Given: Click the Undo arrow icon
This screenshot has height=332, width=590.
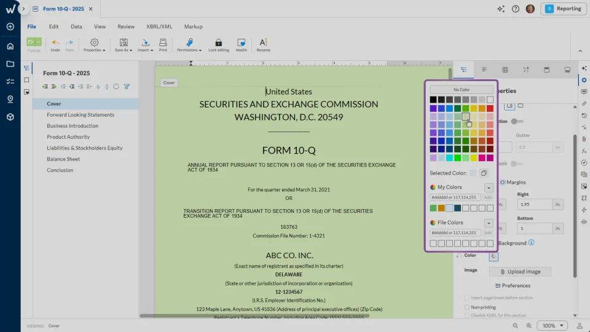Looking at the screenshot, I should [55, 42].
